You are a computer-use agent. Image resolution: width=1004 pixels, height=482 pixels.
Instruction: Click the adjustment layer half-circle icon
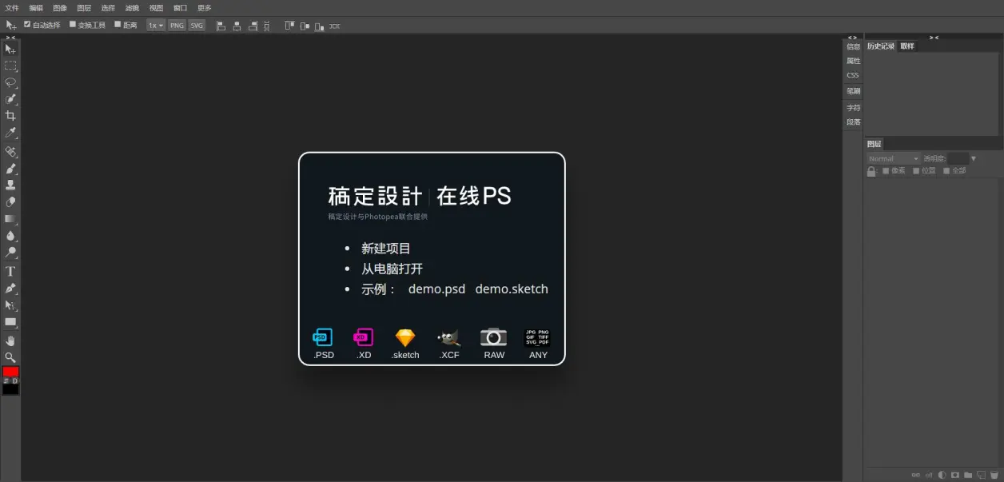[x=942, y=475]
